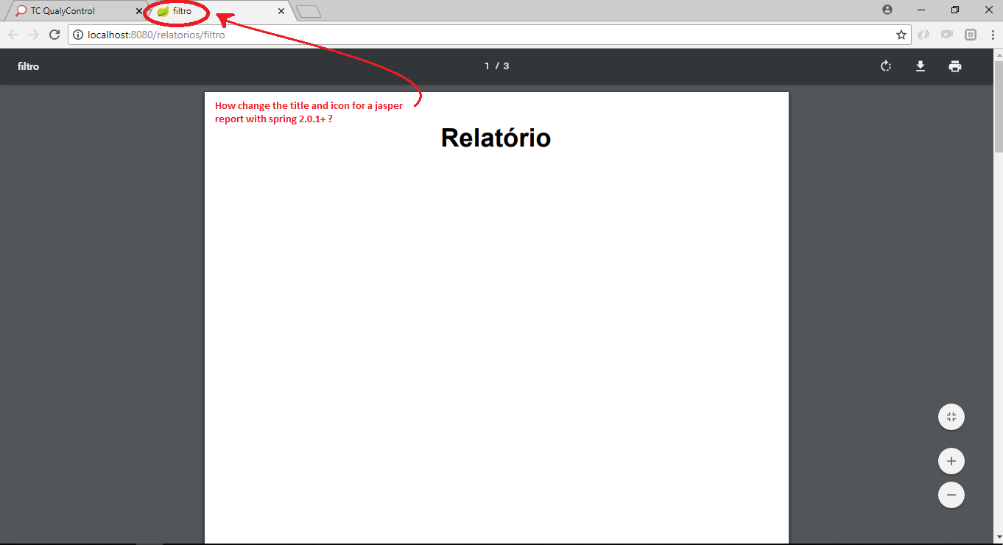Zoom out of the PDF
Image resolution: width=1003 pixels, height=545 pixels.
coord(951,494)
